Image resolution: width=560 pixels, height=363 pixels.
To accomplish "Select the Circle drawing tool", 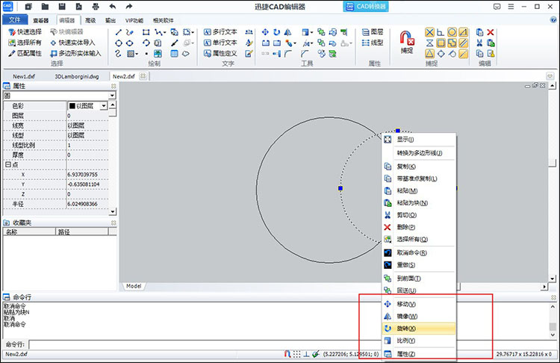I will point(119,43).
